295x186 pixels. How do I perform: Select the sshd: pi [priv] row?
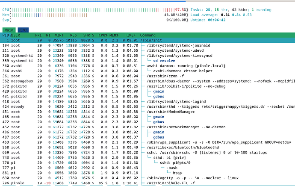tap(147, 157)
